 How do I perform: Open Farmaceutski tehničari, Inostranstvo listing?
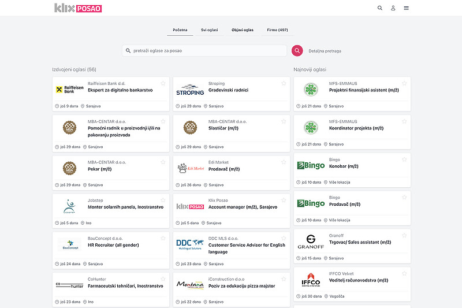[125, 286]
